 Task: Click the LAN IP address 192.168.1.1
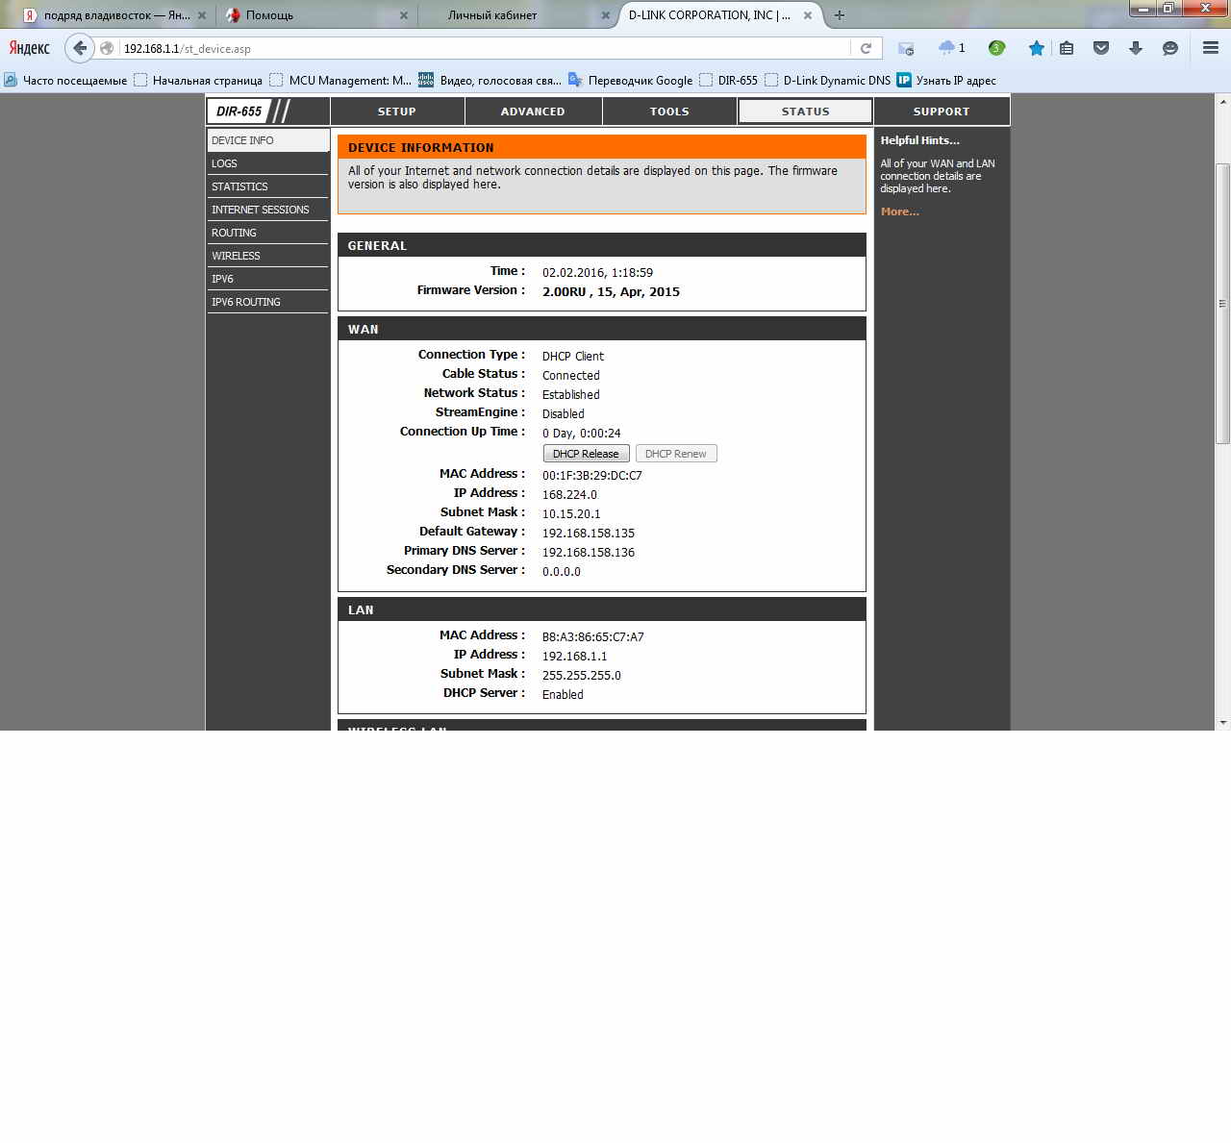point(575,657)
